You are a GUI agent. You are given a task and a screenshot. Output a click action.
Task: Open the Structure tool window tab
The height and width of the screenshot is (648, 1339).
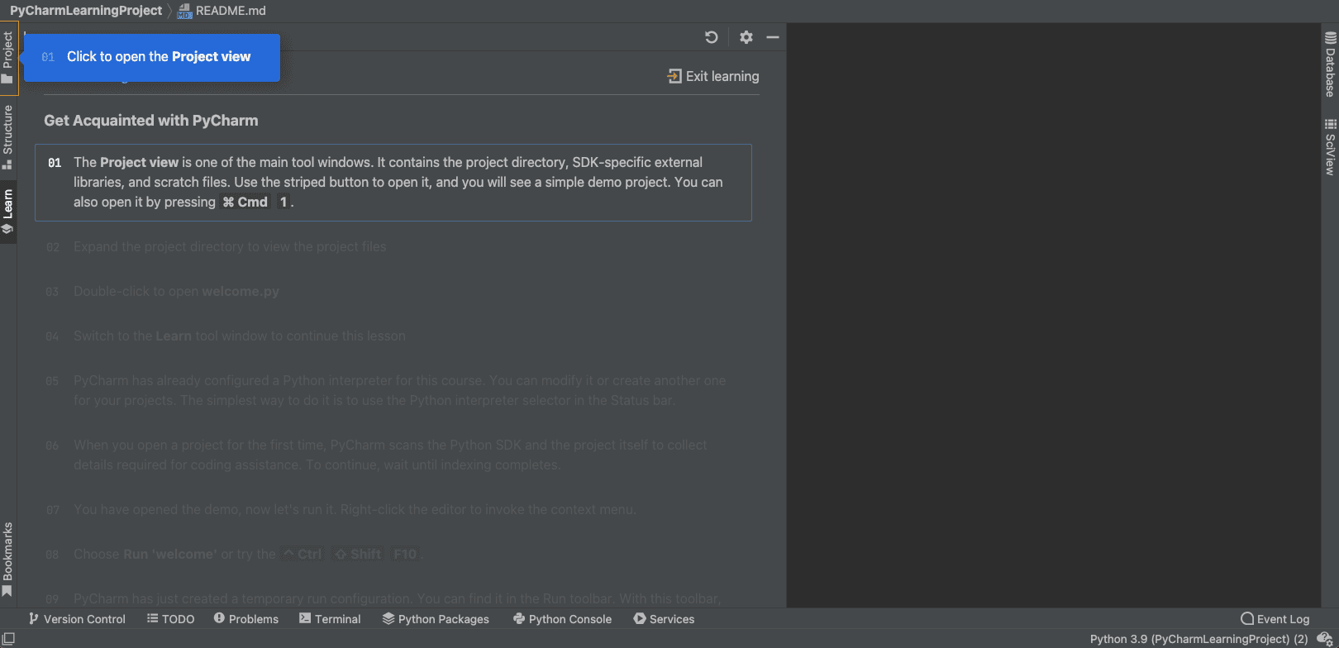pyautogui.click(x=8, y=137)
